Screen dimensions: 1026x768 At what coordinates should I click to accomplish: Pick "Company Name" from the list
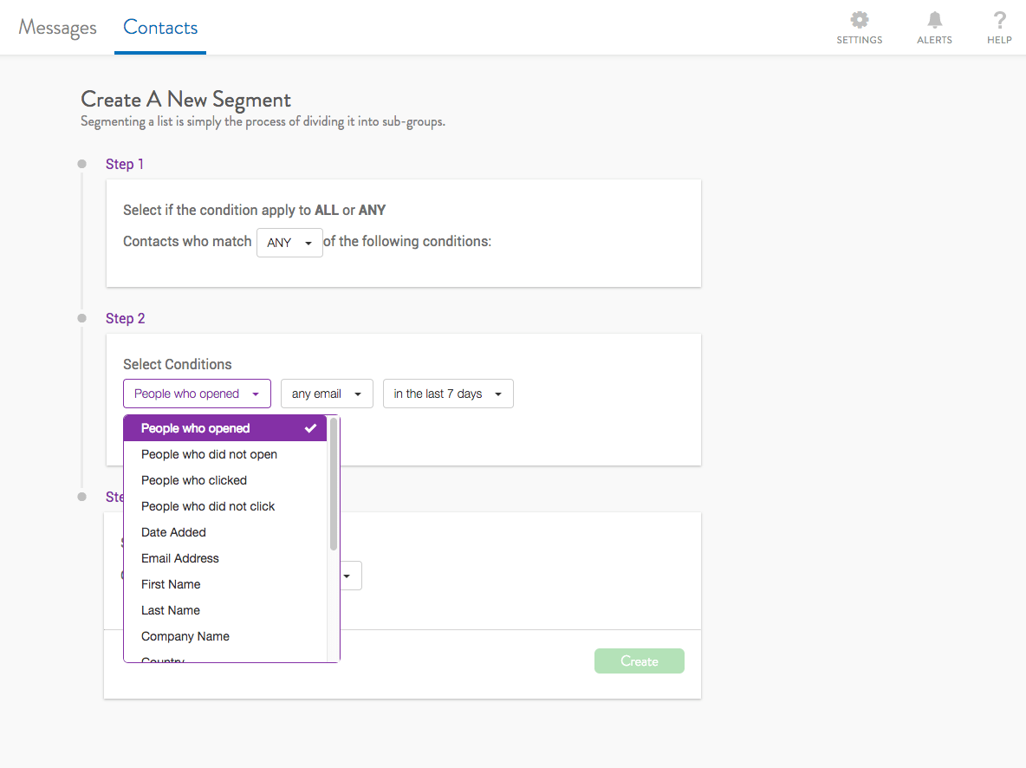point(185,636)
